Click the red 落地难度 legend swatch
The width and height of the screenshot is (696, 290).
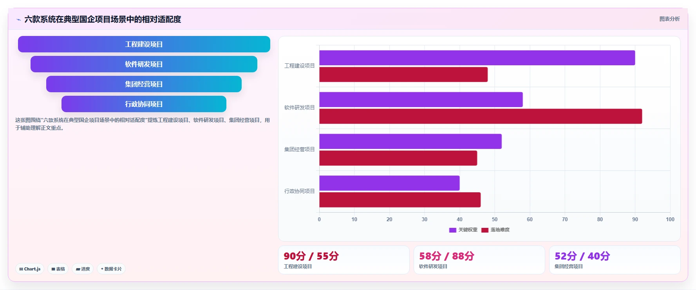tap(485, 230)
